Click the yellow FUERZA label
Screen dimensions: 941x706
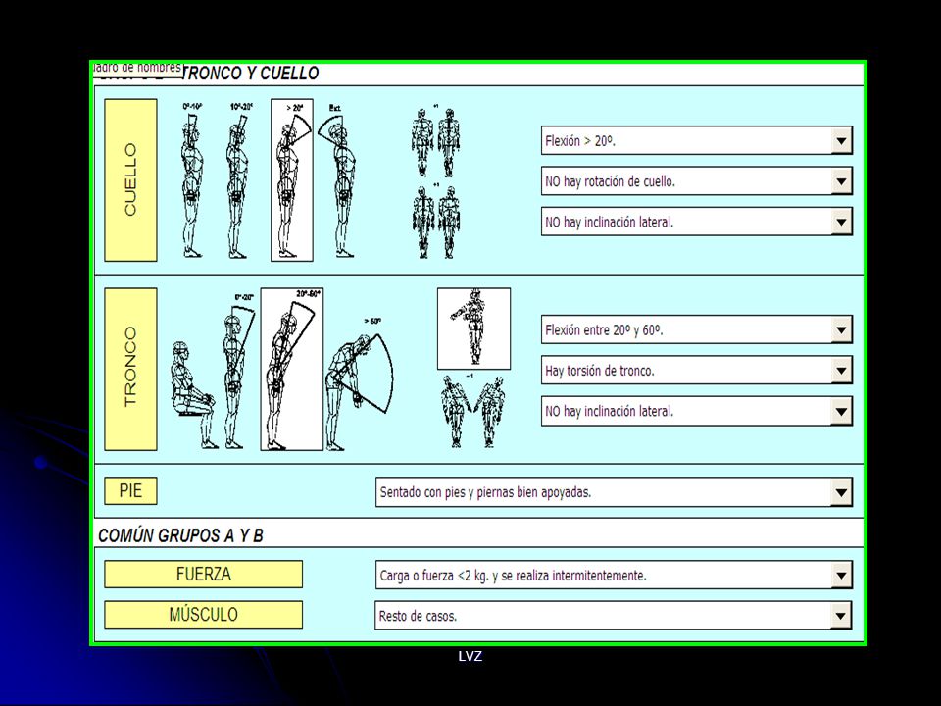click(204, 574)
